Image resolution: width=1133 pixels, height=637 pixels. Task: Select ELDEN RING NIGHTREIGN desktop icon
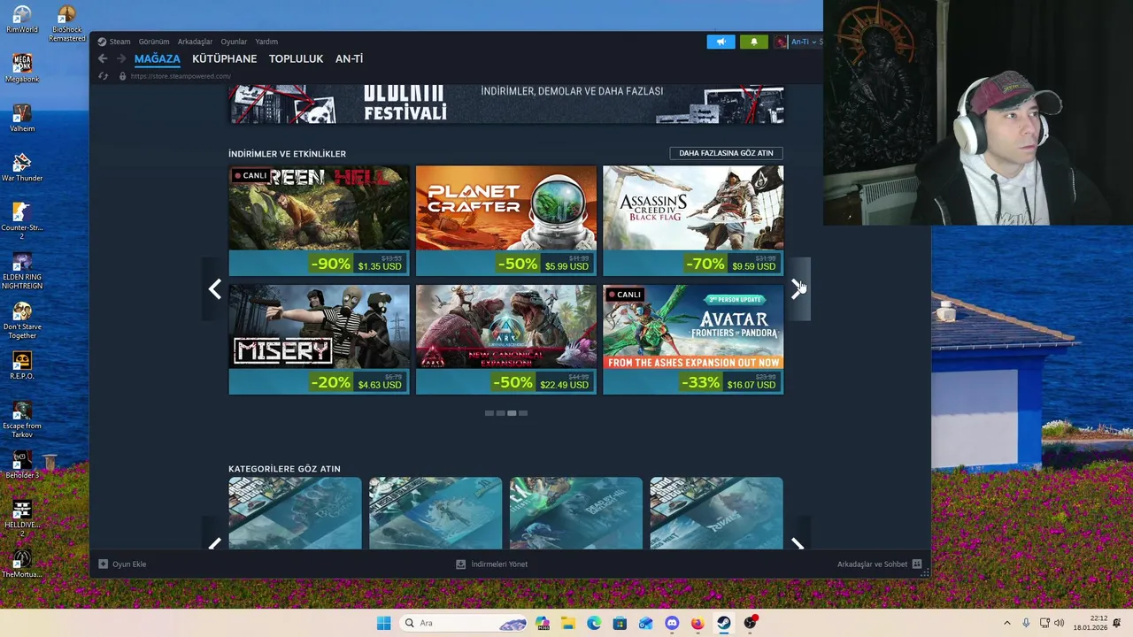22,271
